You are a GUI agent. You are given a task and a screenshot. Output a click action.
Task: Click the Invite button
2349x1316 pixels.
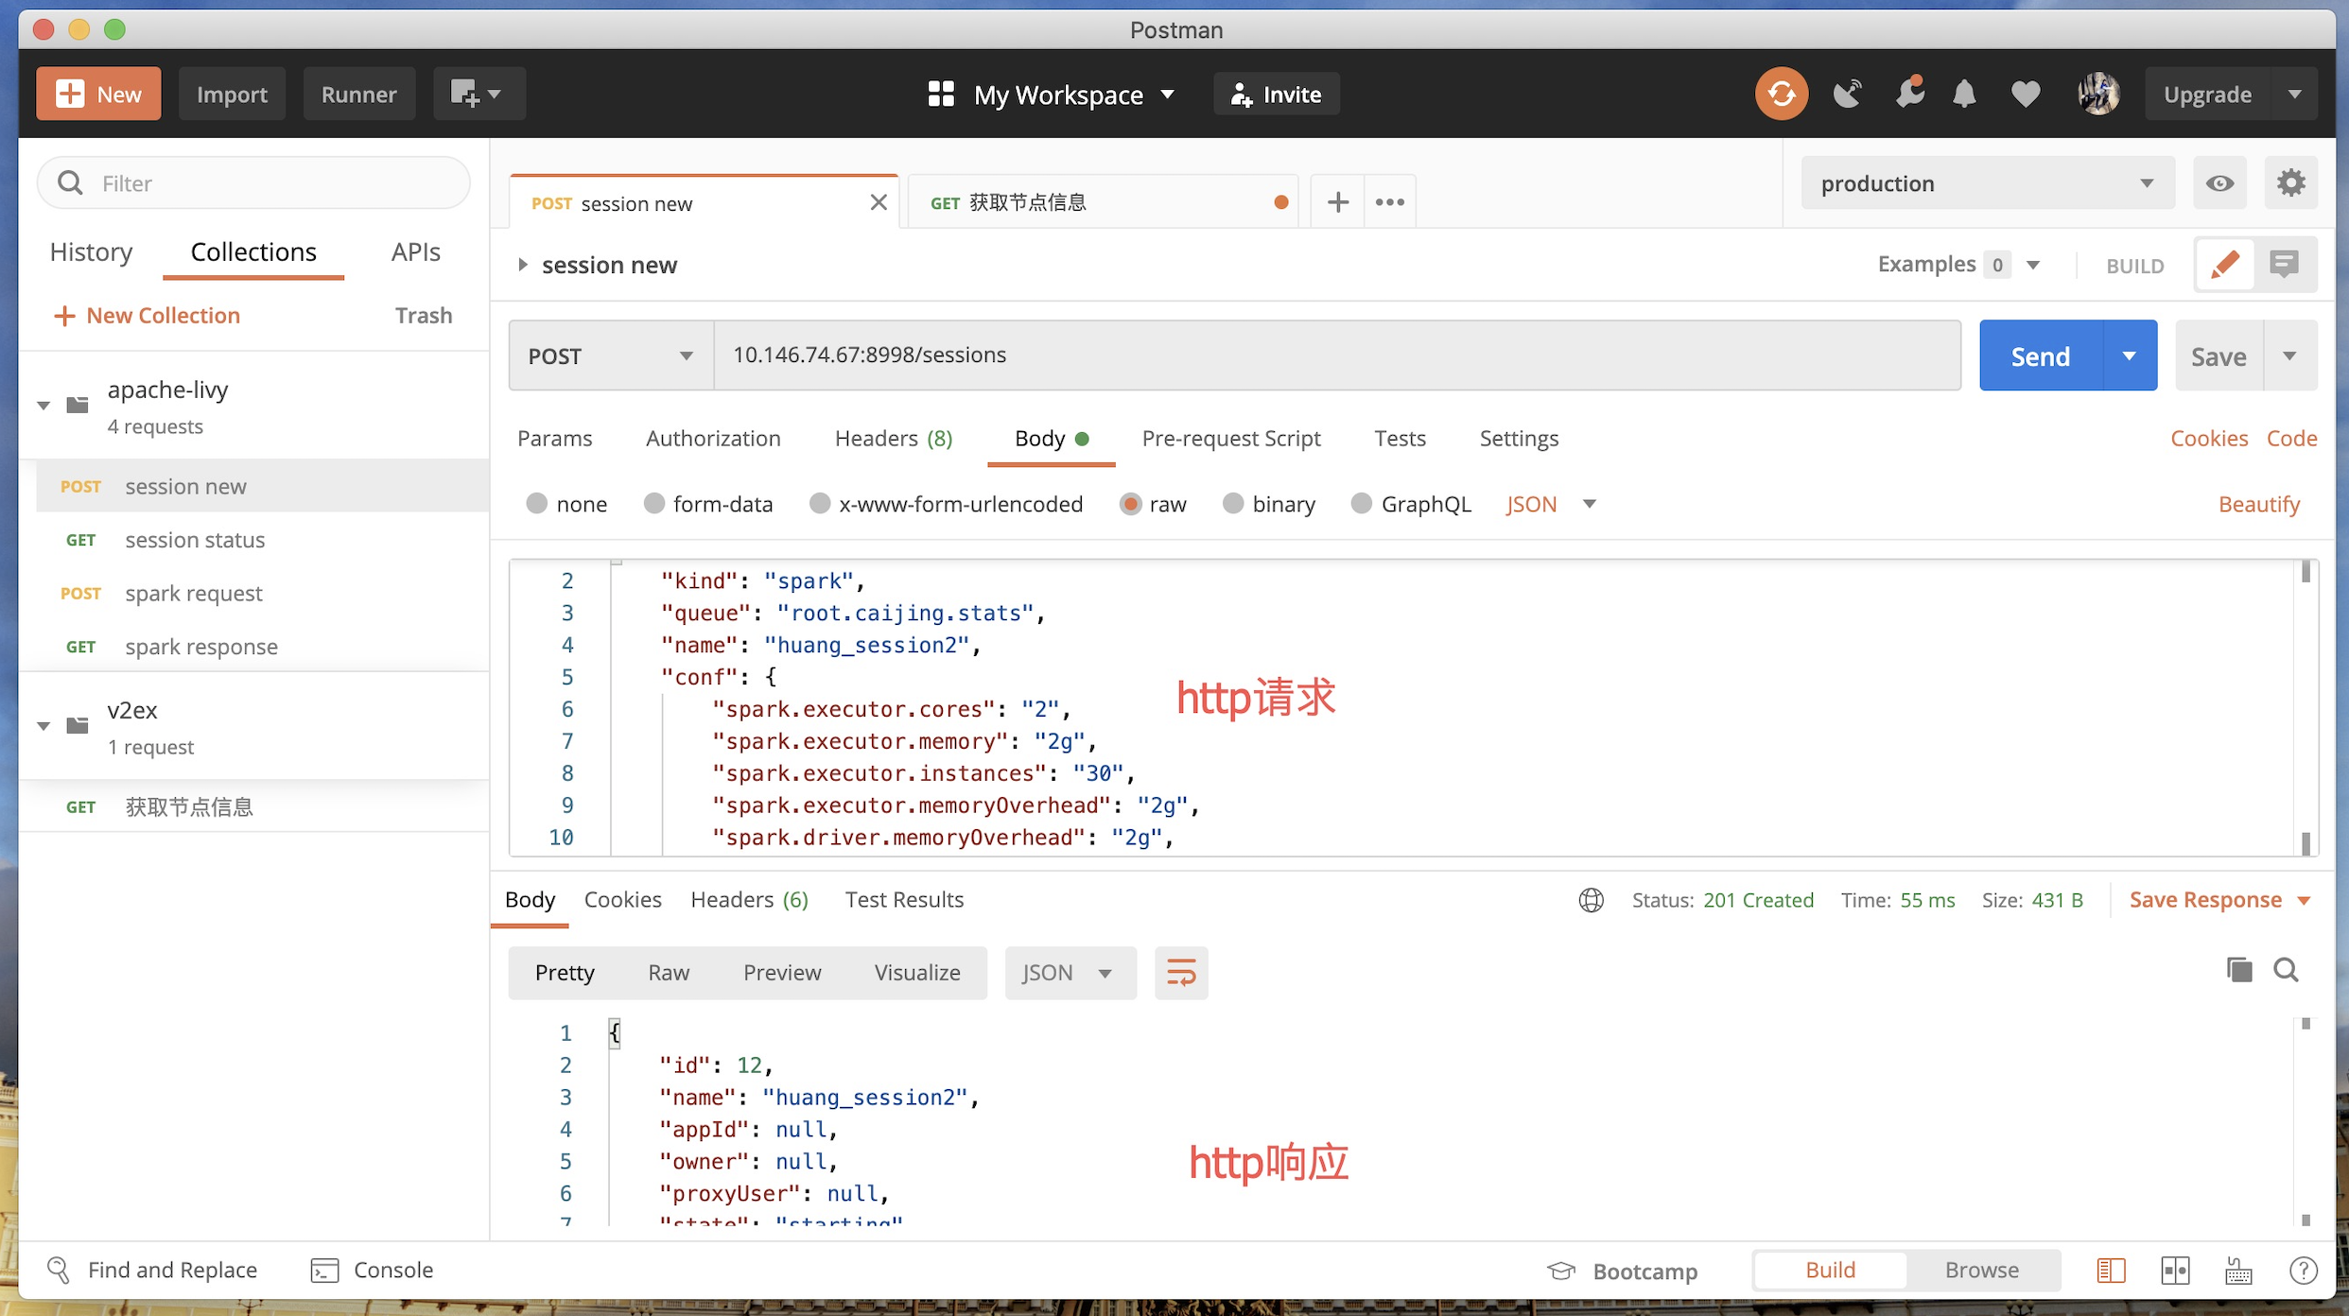[1276, 94]
